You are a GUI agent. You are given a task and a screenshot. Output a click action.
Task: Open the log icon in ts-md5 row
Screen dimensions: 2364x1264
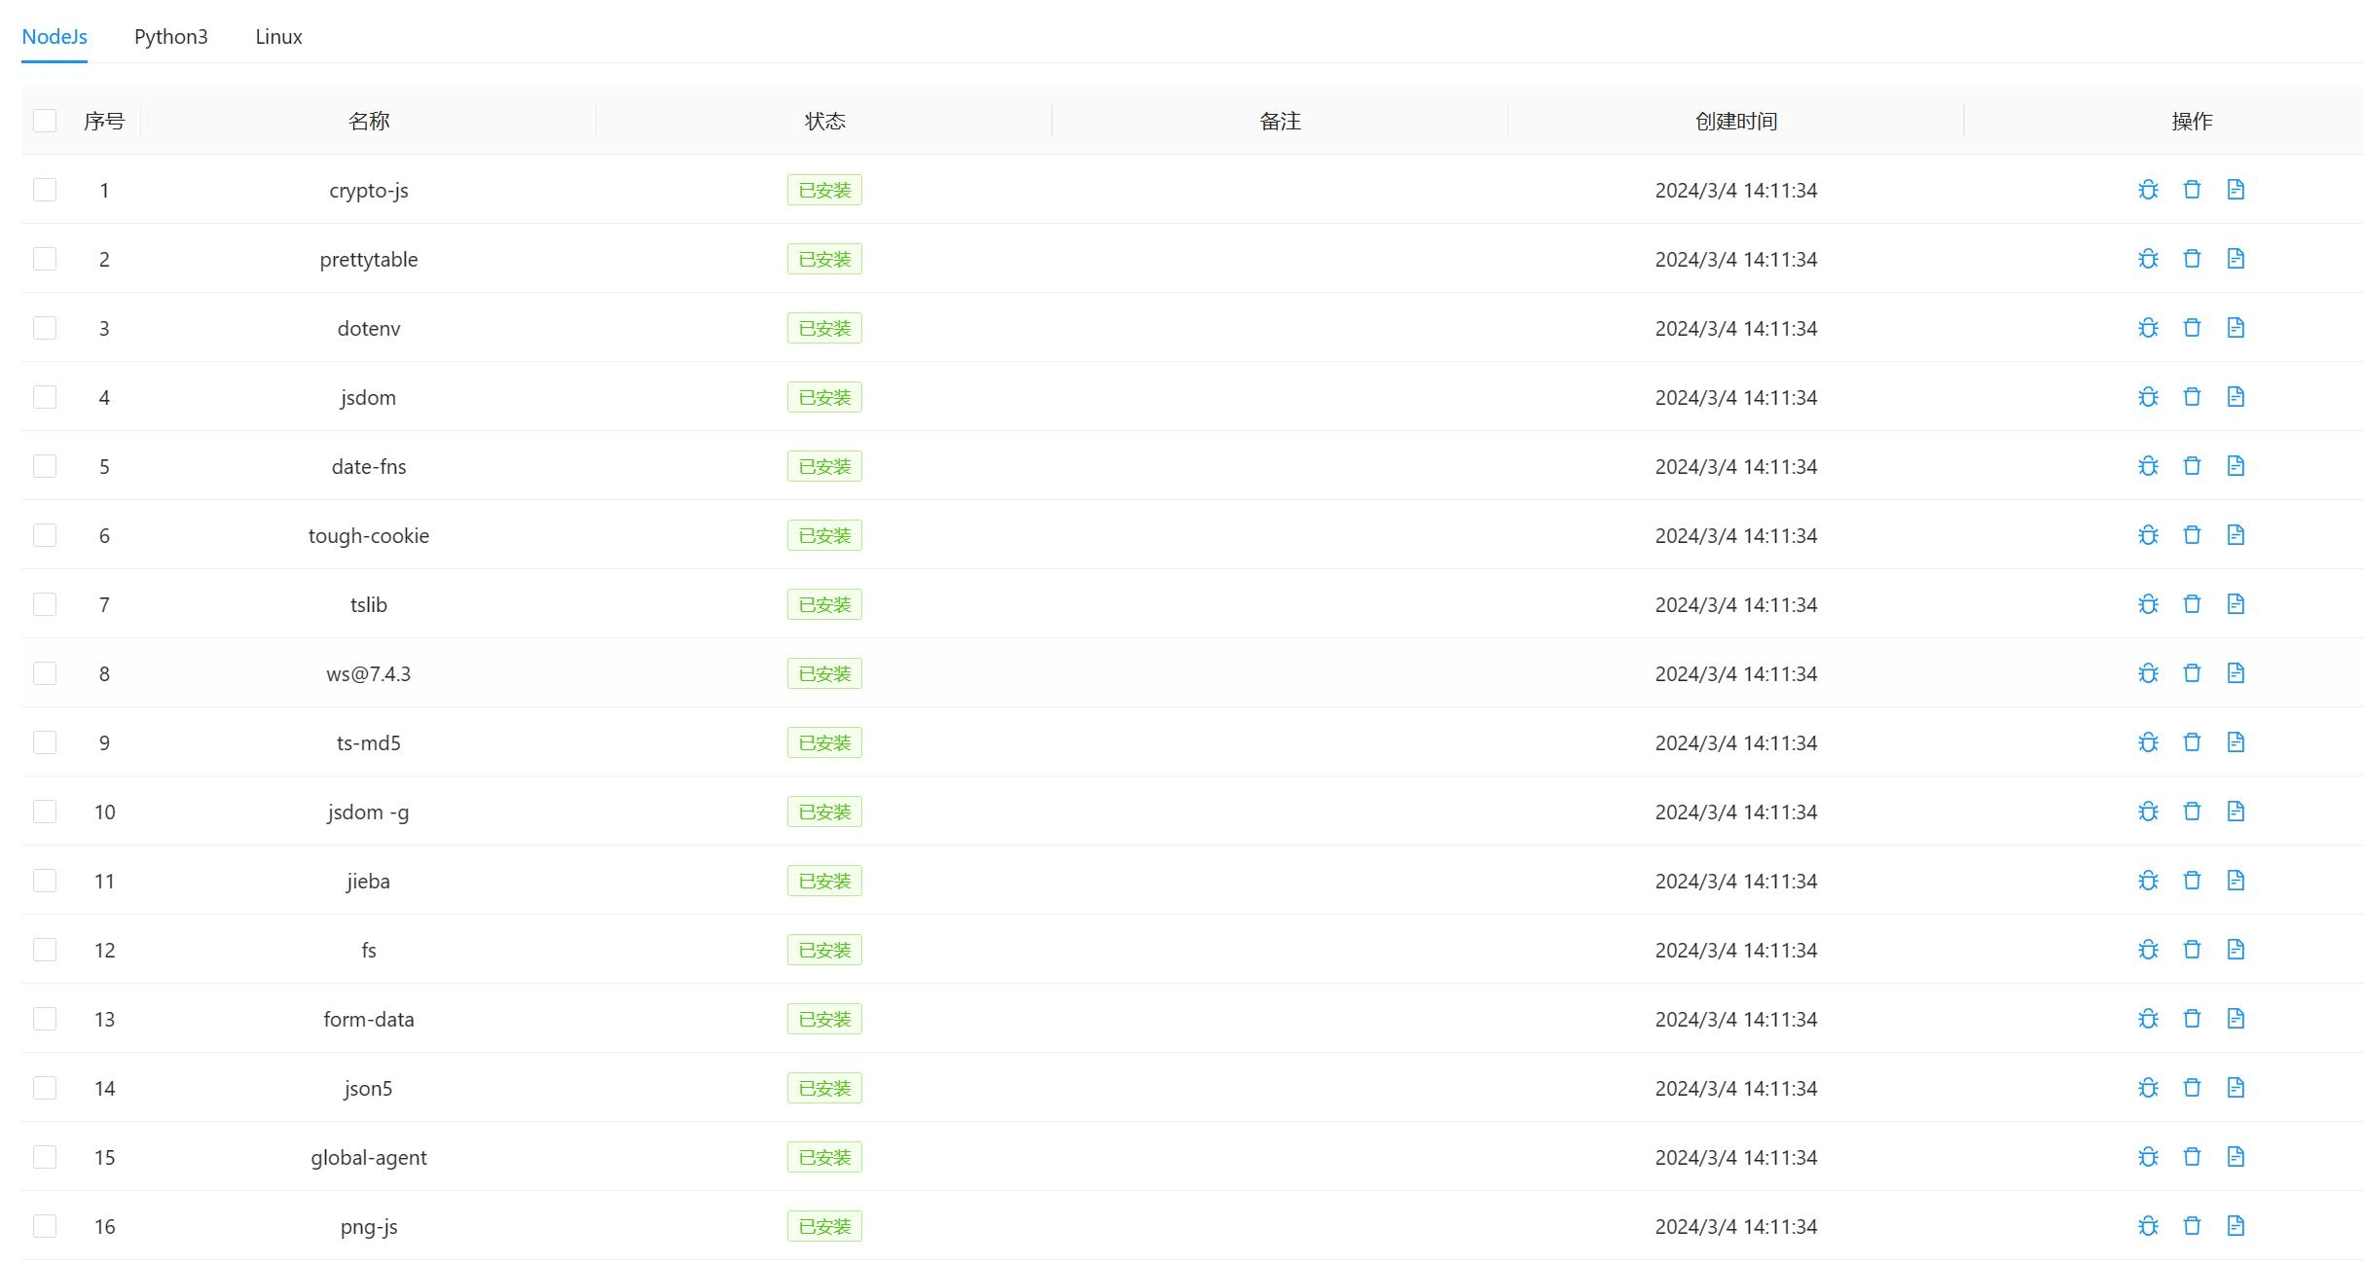[x=2236, y=742]
